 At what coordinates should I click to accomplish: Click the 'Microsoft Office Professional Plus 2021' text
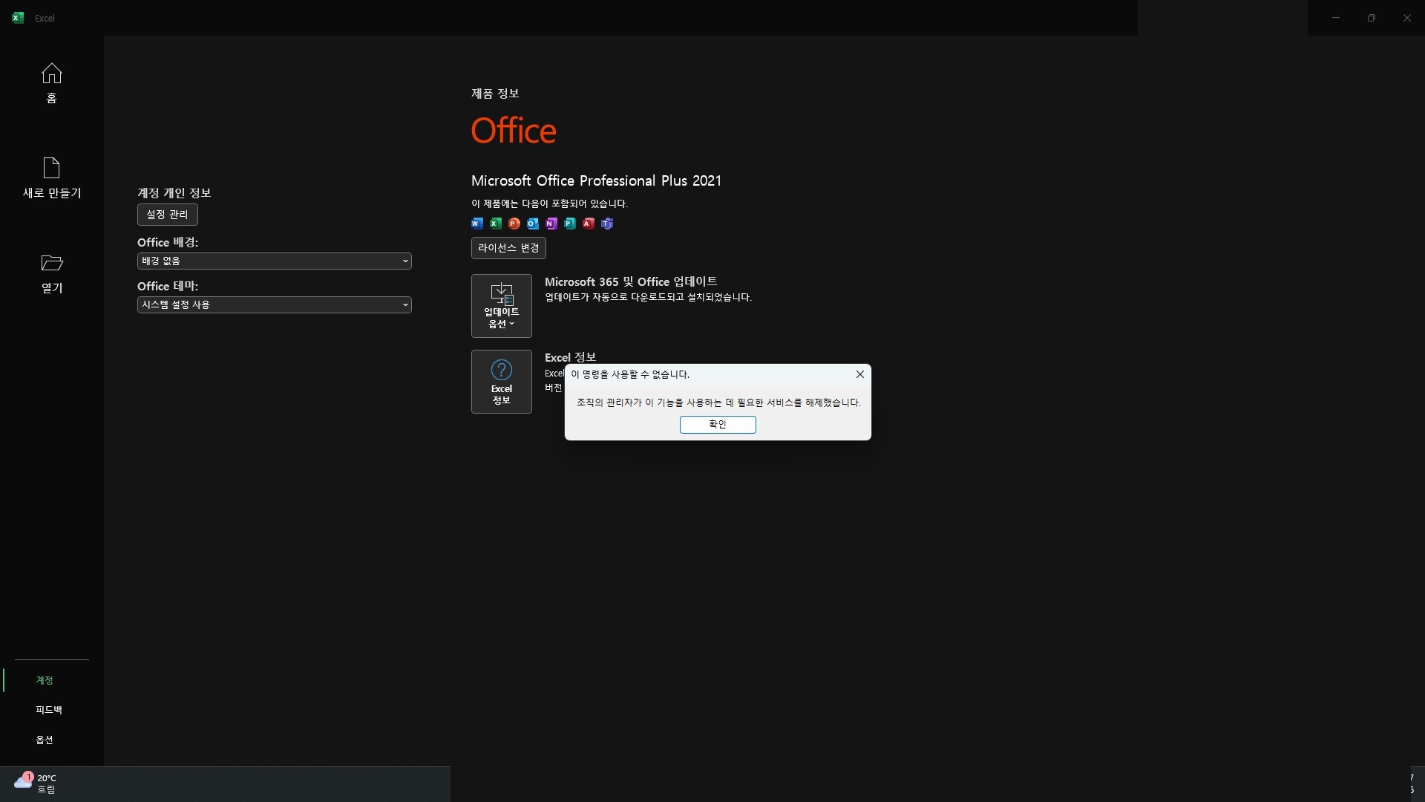pyautogui.click(x=596, y=180)
